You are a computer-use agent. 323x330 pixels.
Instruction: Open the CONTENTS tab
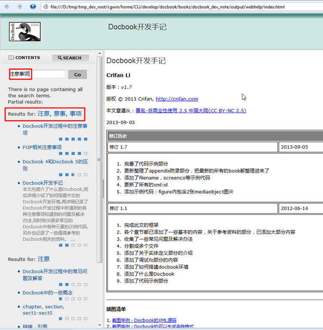click(24, 58)
